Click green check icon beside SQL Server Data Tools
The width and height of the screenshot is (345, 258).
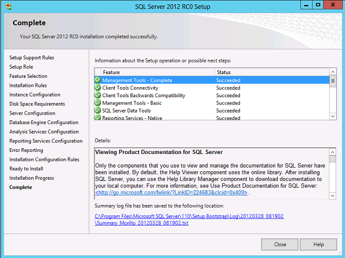[98, 110]
